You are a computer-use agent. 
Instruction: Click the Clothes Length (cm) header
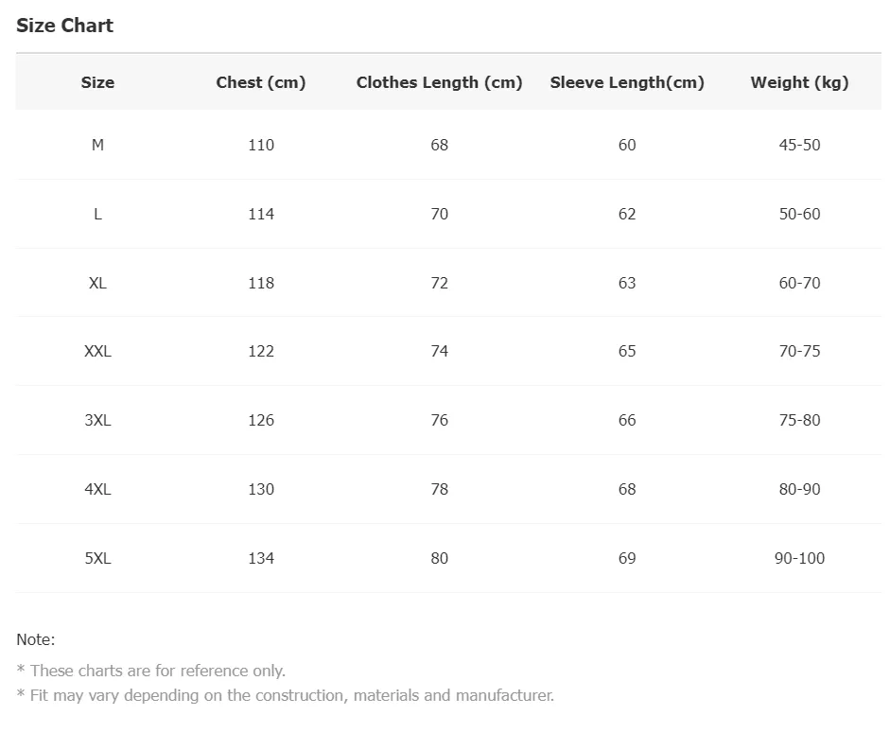point(439,82)
